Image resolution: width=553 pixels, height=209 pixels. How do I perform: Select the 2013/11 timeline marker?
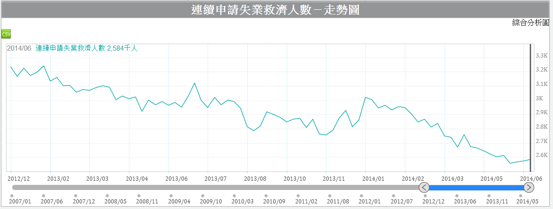489,196
